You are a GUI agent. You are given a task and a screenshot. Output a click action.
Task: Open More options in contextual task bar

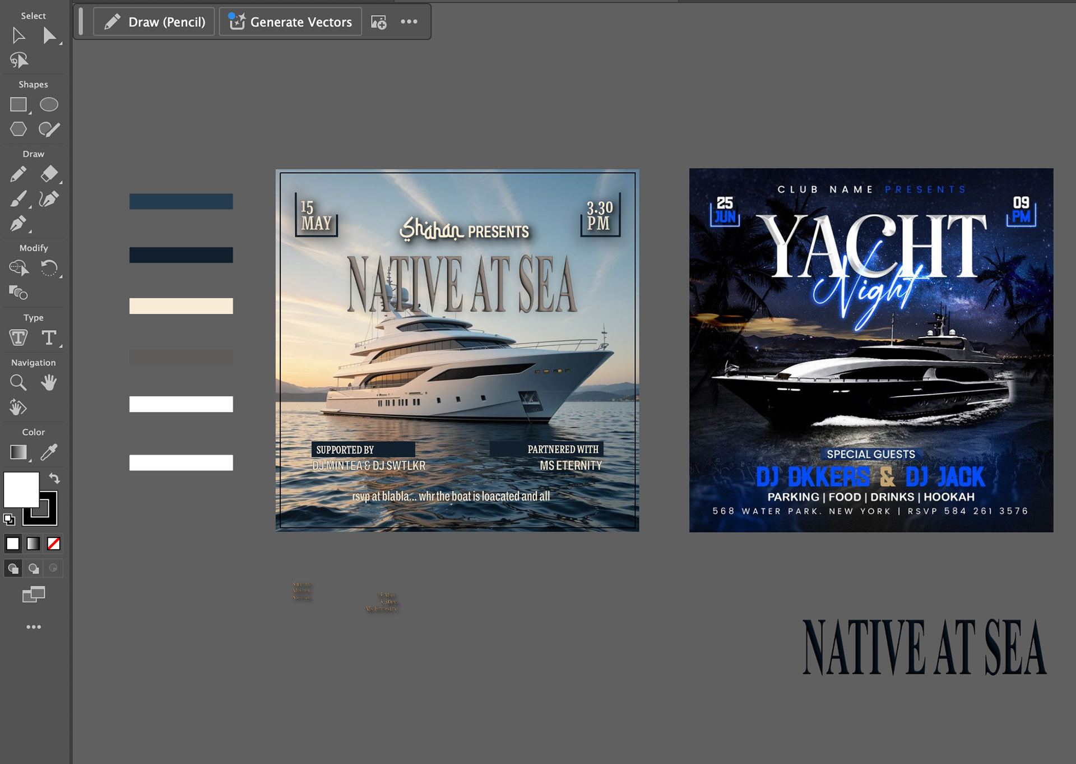[409, 22]
